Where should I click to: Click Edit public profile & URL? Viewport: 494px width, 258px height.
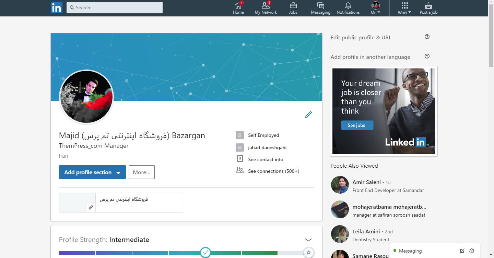pyautogui.click(x=361, y=38)
